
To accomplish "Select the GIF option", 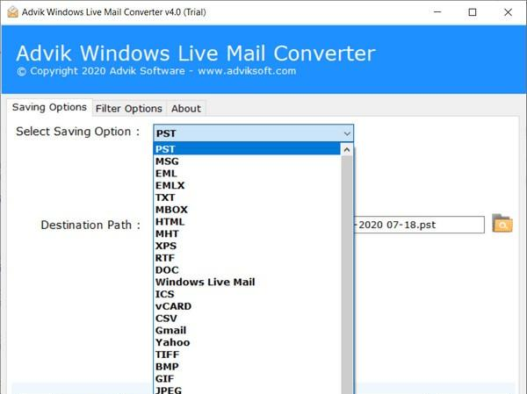I will [247, 379].
